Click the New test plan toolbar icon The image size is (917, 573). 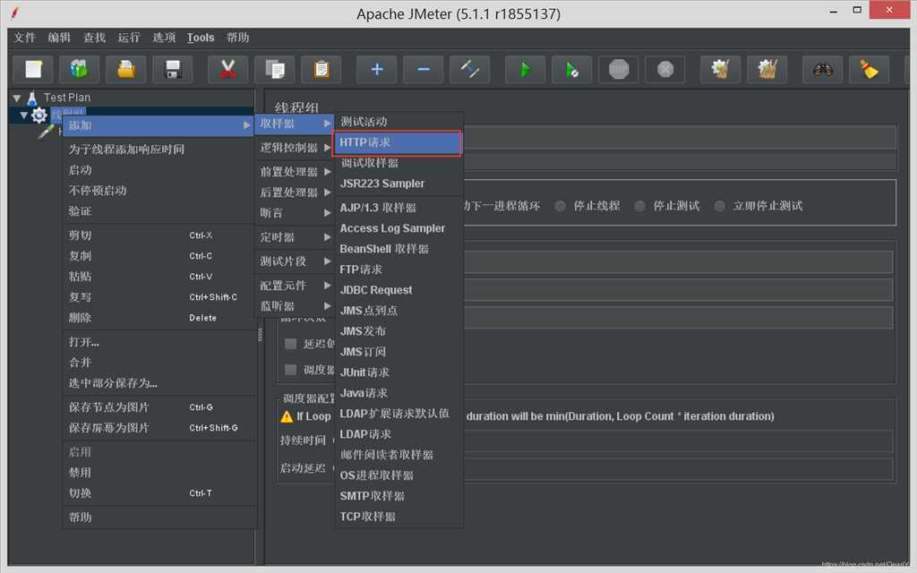click(x=33, y=69)
